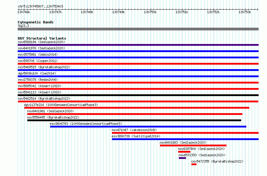Click the 130748k ruler position
Image resolution: width=267 pixels, height=176 pixels.
(87, 12)
